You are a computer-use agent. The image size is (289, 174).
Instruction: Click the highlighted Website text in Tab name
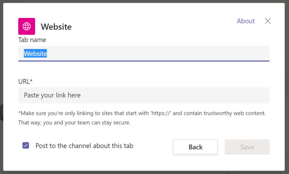pyautogui.click(x=35, y=54)
